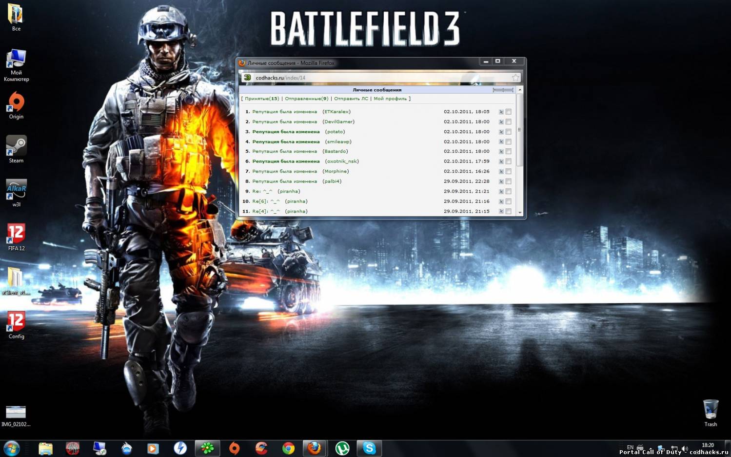731x457 pixels.
Task: Switch to Firefox taskbar button
Action: pyautogui.click(x=315, y=448)
